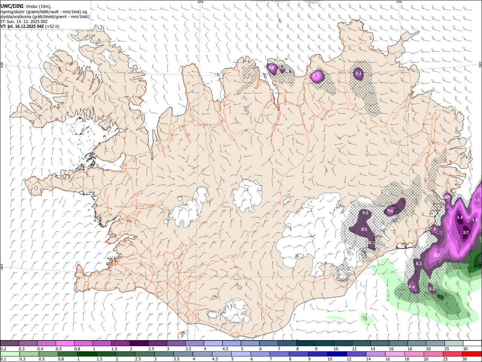Screen dimensions: 482x362
Task: Click the 15W longitude label
Action: click(x=399, y=2)
